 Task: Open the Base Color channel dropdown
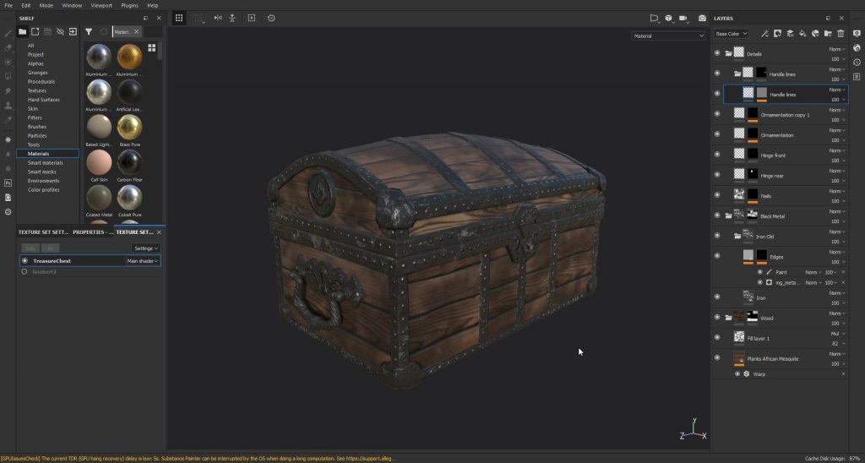click(732, 34)
